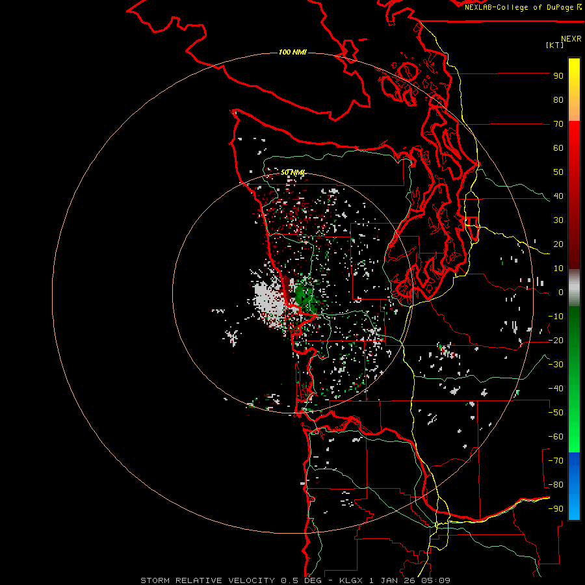Click the -50 scale value
The height and width of the screenshot is (585, 585).
(x=556, y=413)
